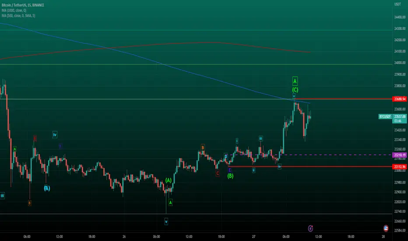Select the iv label on the red line
This screenshot has height=241, width=408.
pos(279,166)
